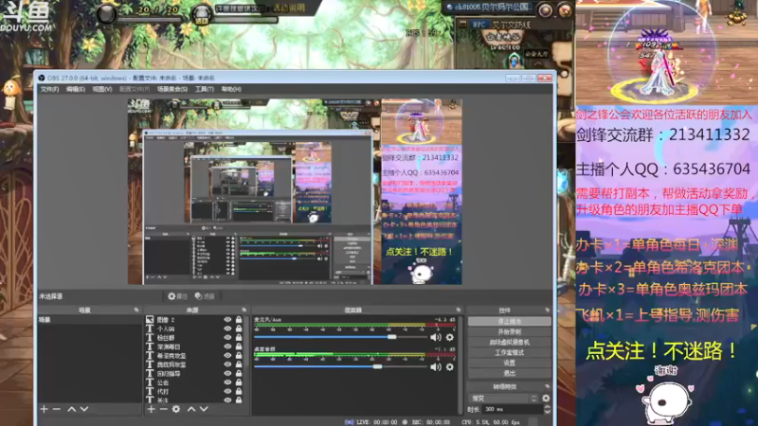
Task: Open the 视图(V) menu
Action: tap(102, 89)
